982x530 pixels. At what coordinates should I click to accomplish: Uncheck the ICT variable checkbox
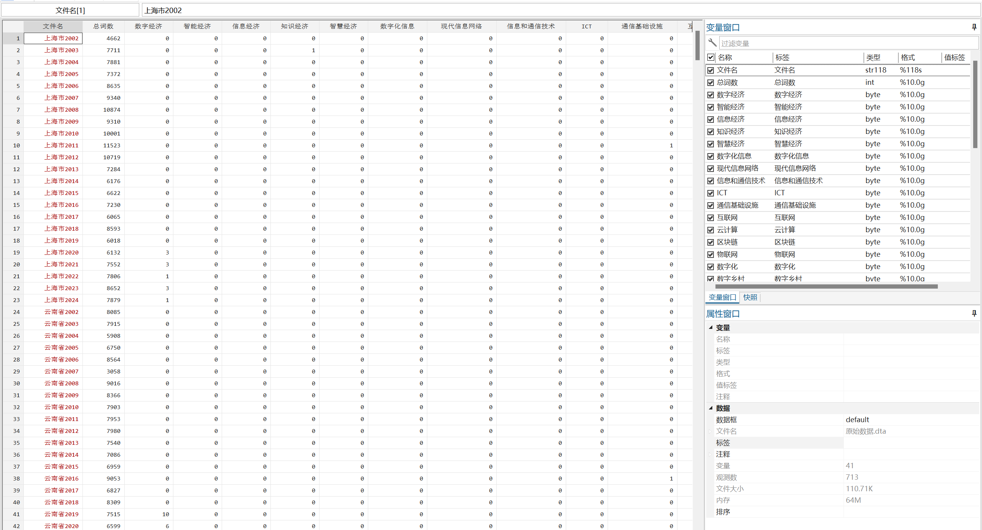(711, 193)
